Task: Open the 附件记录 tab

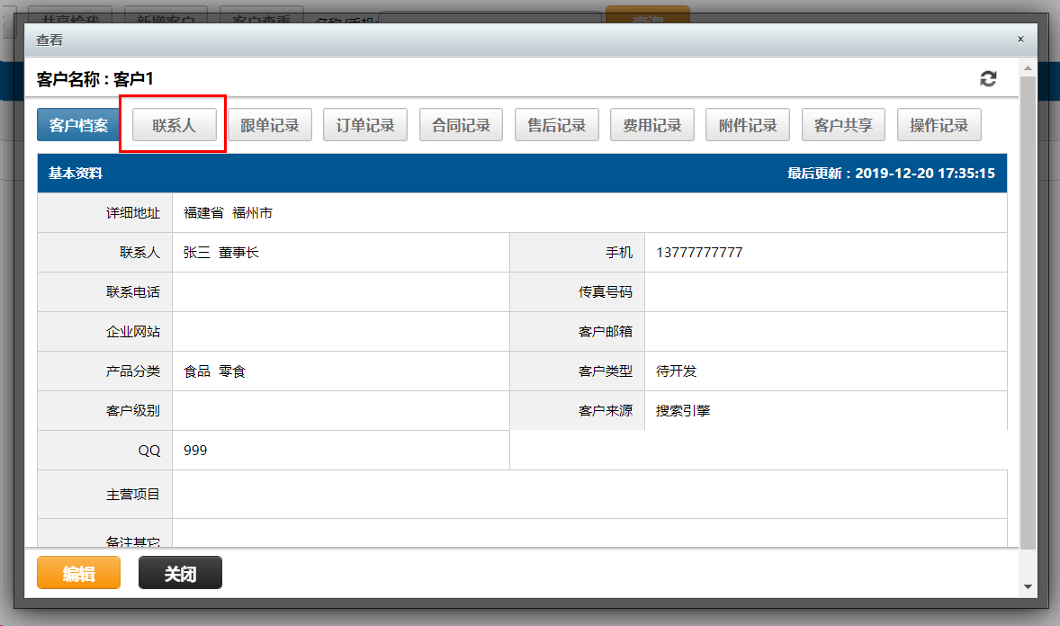Action: (748, 125)
